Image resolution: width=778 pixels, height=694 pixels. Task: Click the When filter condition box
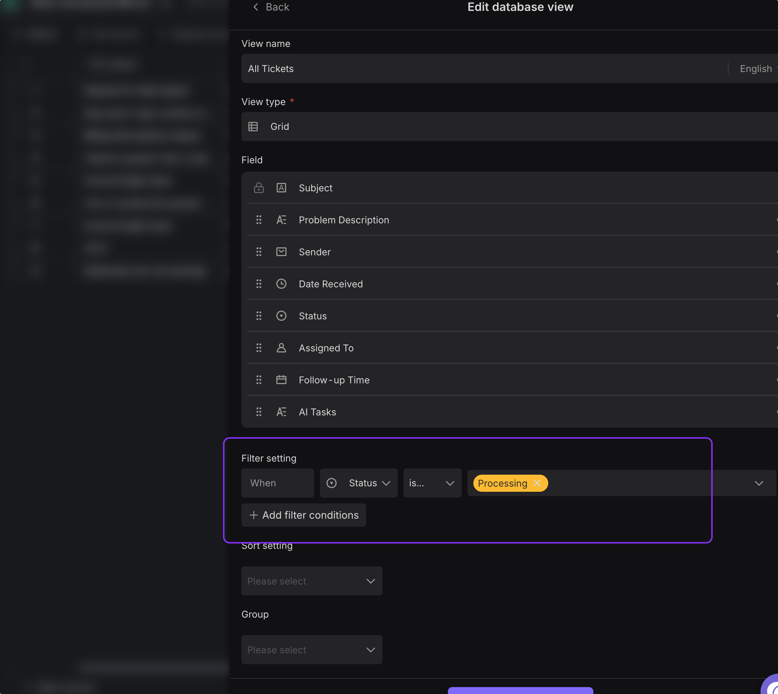277,483
